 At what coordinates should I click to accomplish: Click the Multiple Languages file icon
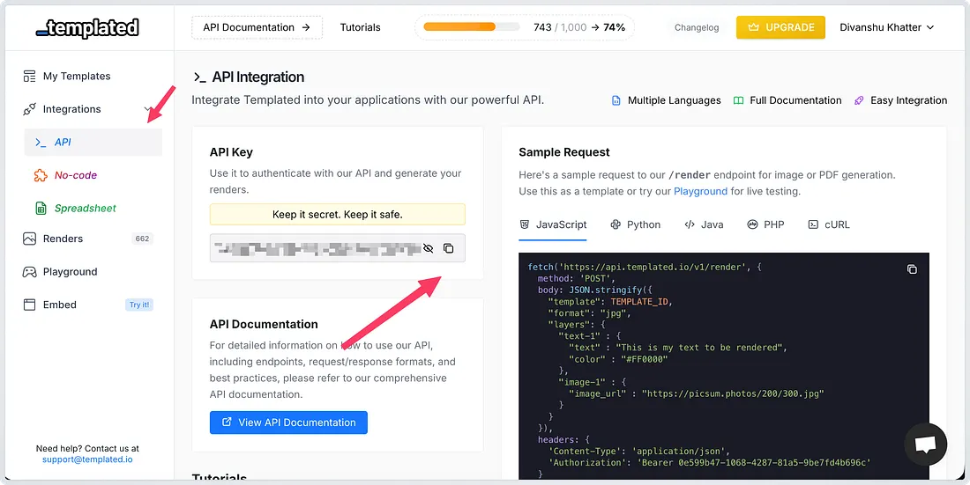tap(616, 100)
